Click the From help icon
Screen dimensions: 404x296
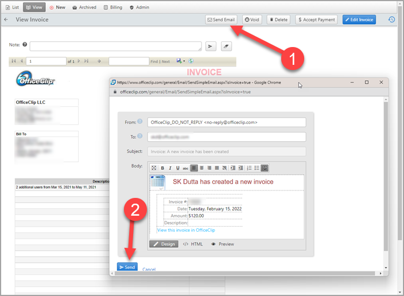click(139, 121)
